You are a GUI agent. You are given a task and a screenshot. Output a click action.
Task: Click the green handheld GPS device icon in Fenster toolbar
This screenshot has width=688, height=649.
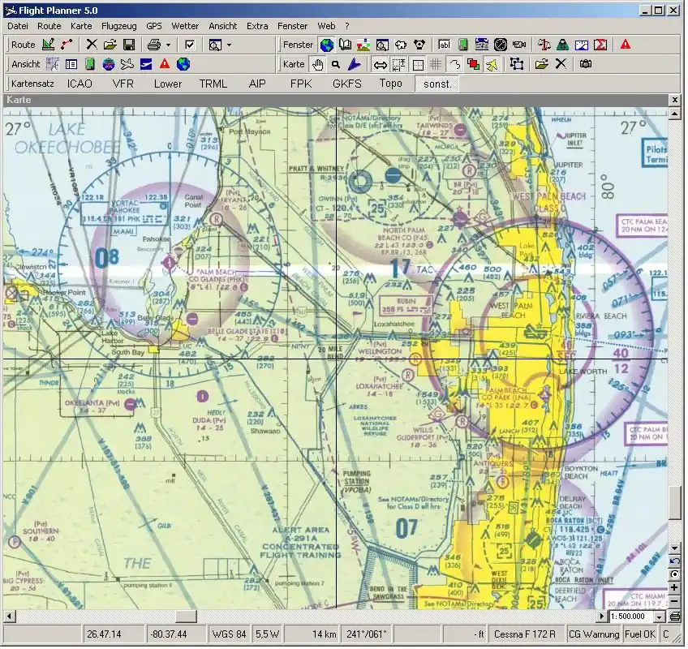[x=463, y=45]
